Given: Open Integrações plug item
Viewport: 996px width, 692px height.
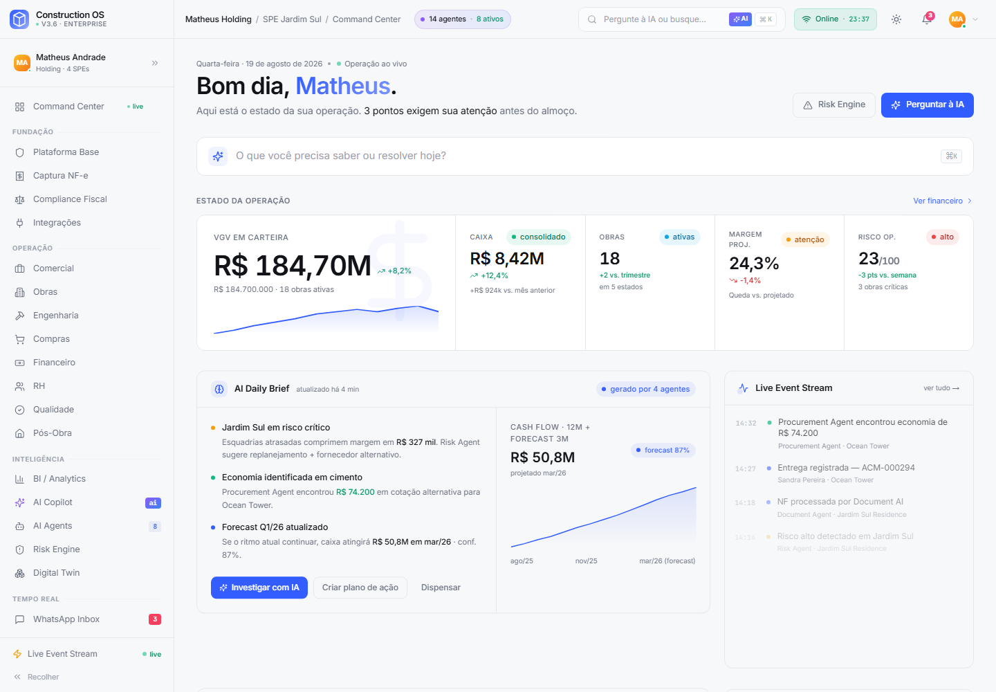Looking at the screenshot, I should (x=86, y=223).
